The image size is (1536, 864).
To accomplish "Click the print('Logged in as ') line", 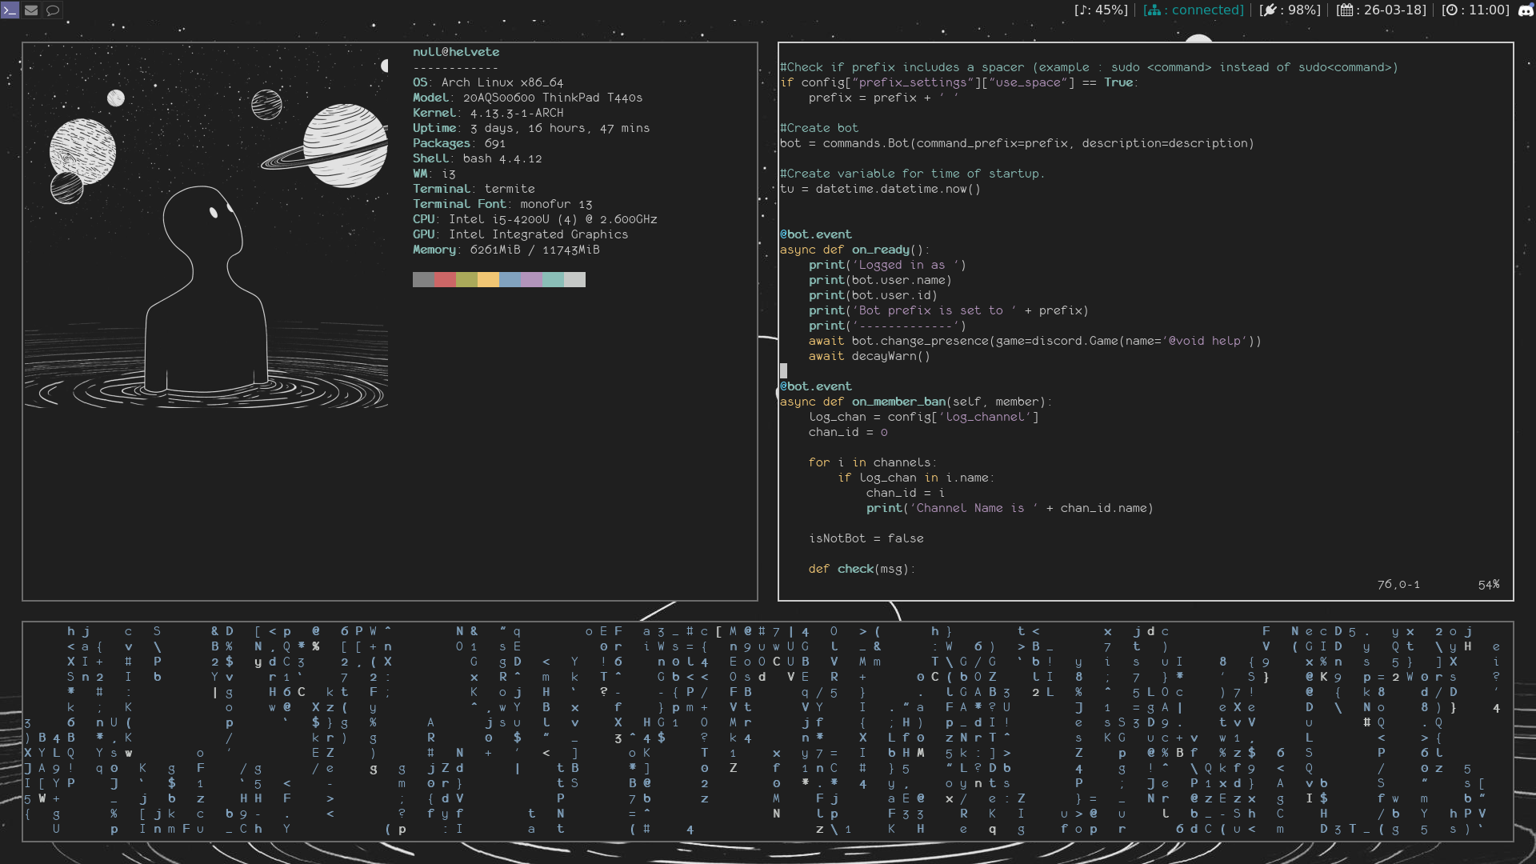I will [x=887, y=265].
